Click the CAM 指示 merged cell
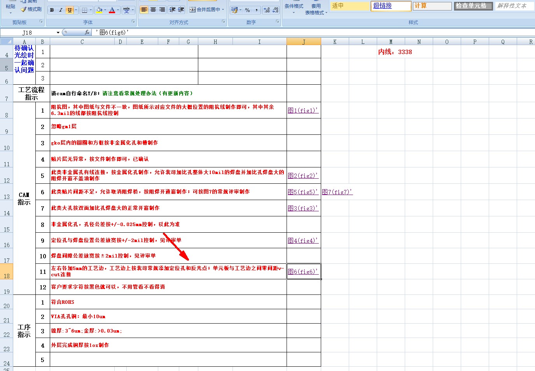This screenshot has width=535, height=371. point(24,199)
